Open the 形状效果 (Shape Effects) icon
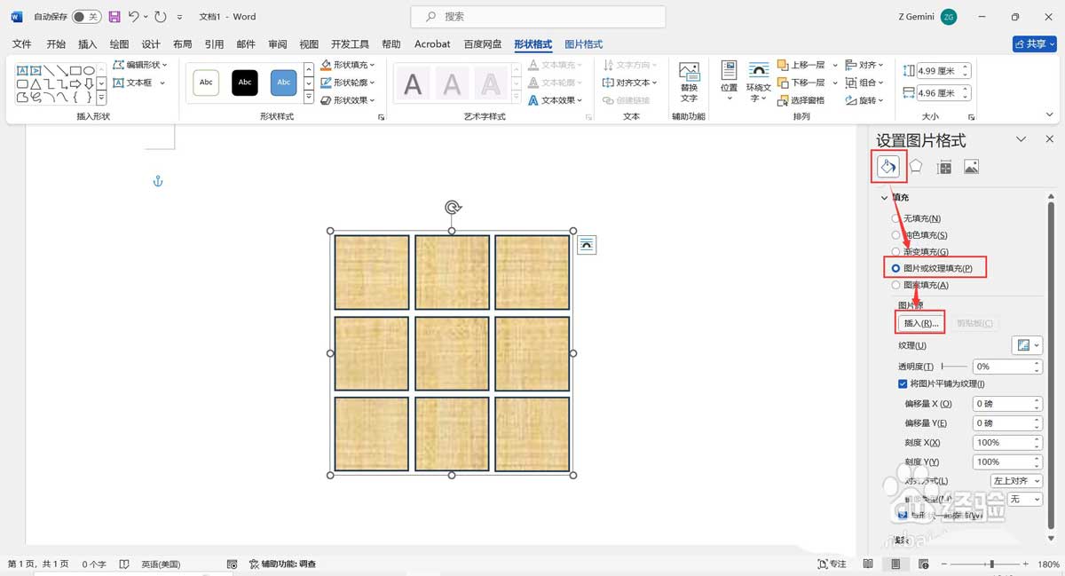The image size is (1065, 576). click(346, 99)
